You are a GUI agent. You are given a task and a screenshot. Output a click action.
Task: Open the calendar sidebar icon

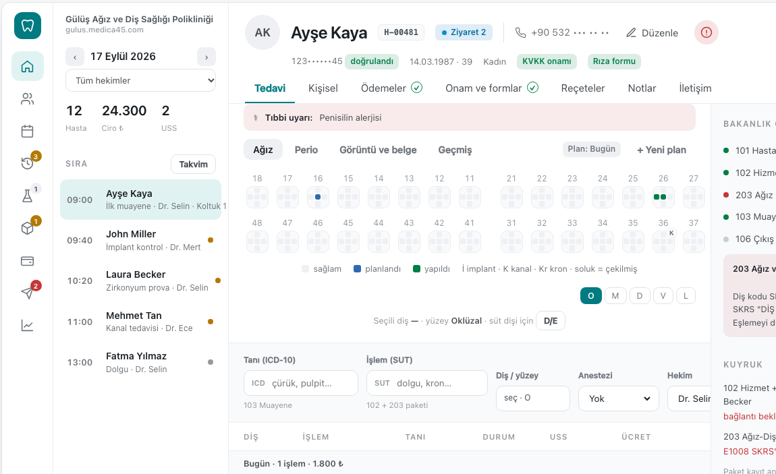coord(28,131)
